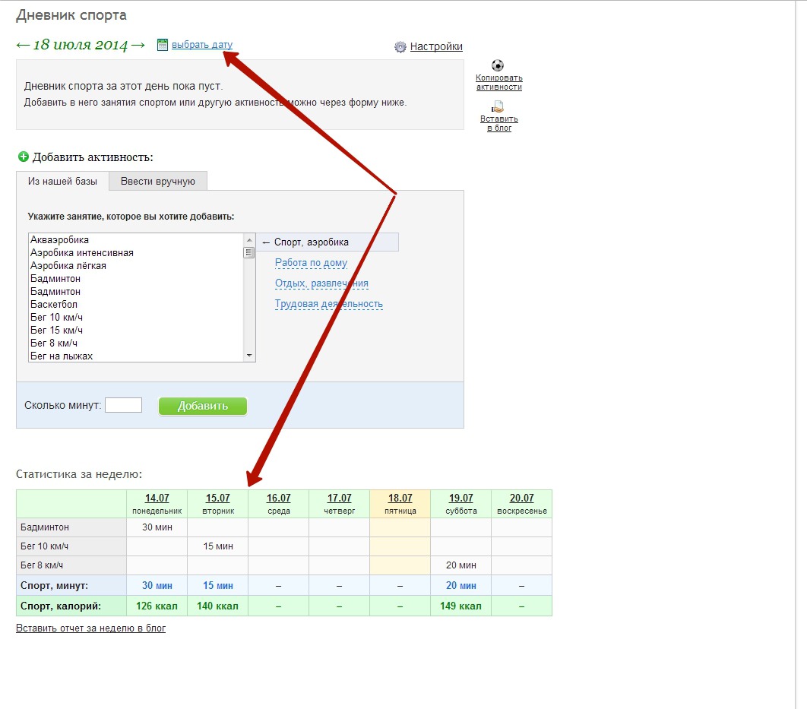Open 'Работа по дому' category
The height and width of the screenshot is (709, 807).
311,263
